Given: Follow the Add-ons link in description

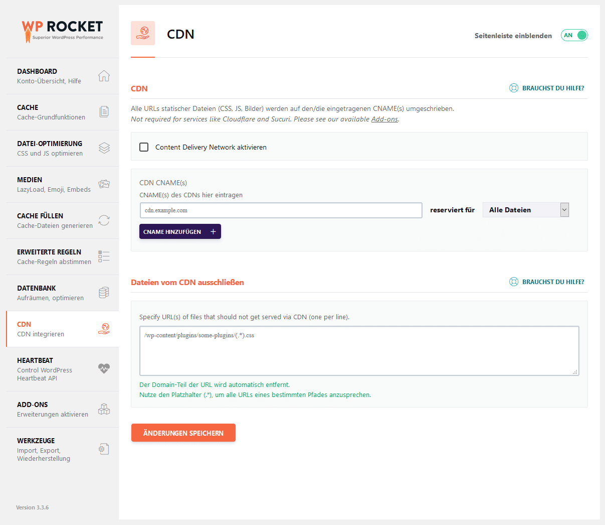Looking at the screenshot, I should tap(384, 119).
